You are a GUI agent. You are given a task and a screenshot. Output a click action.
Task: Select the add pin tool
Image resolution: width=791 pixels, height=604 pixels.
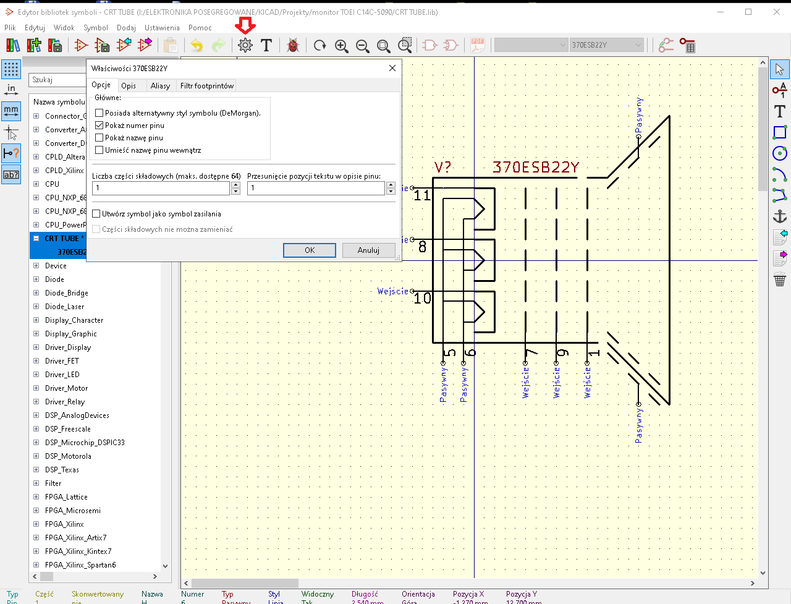point(780,90)
